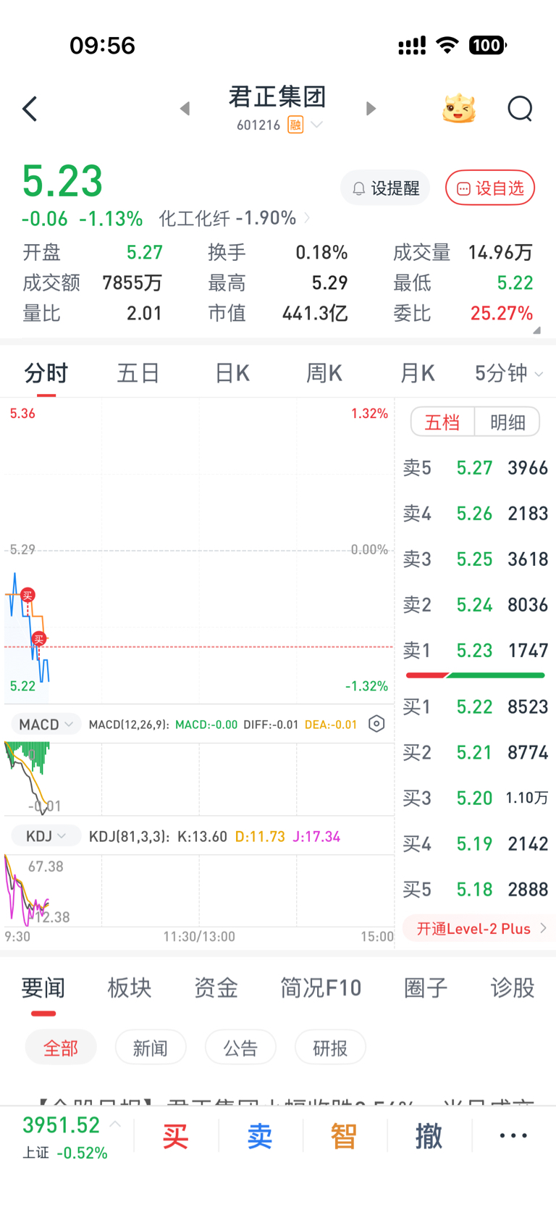Tap the lower 买 marker on chart
Viewport: 556px width, 1210px height.
(x=39, y=638)
